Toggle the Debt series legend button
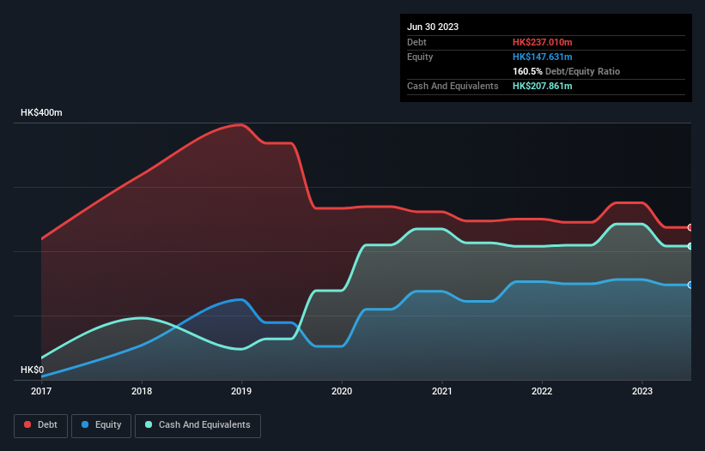The height and width of the screenshot is (451, 705). tap(41, 425)
